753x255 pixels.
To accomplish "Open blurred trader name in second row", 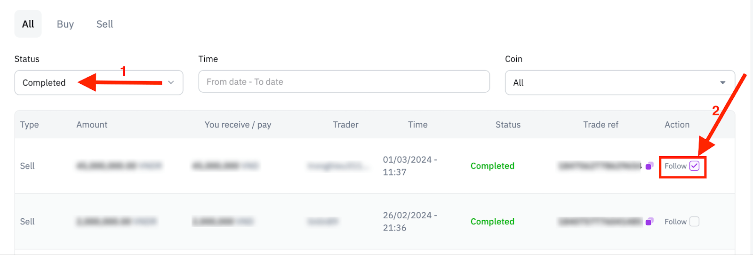I will (323, 221).
